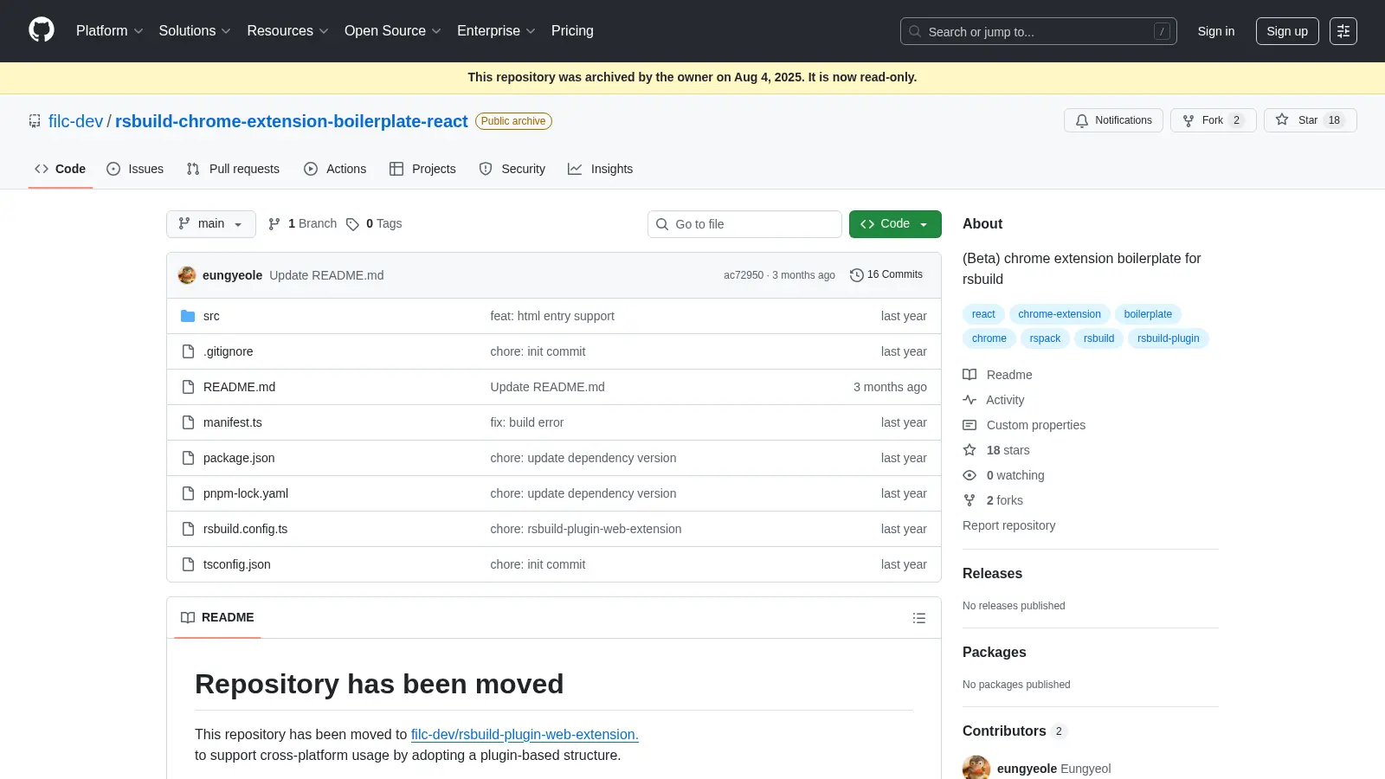Open the green Code dropdown button
The height and width of the screenshot is (779, 1385).
[895, 224]
